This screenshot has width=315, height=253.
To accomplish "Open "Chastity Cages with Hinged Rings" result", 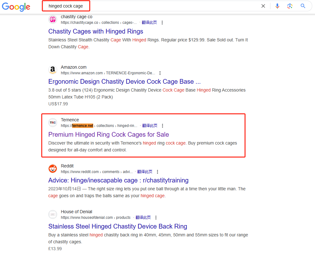I will pos(96,31).
